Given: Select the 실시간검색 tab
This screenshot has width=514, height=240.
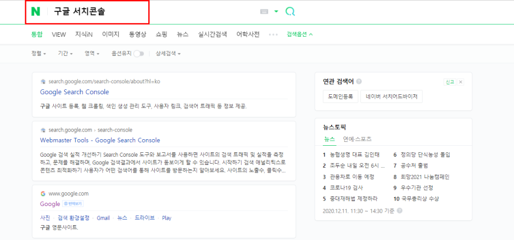Looking at the screenshot, I should [213, 35].
